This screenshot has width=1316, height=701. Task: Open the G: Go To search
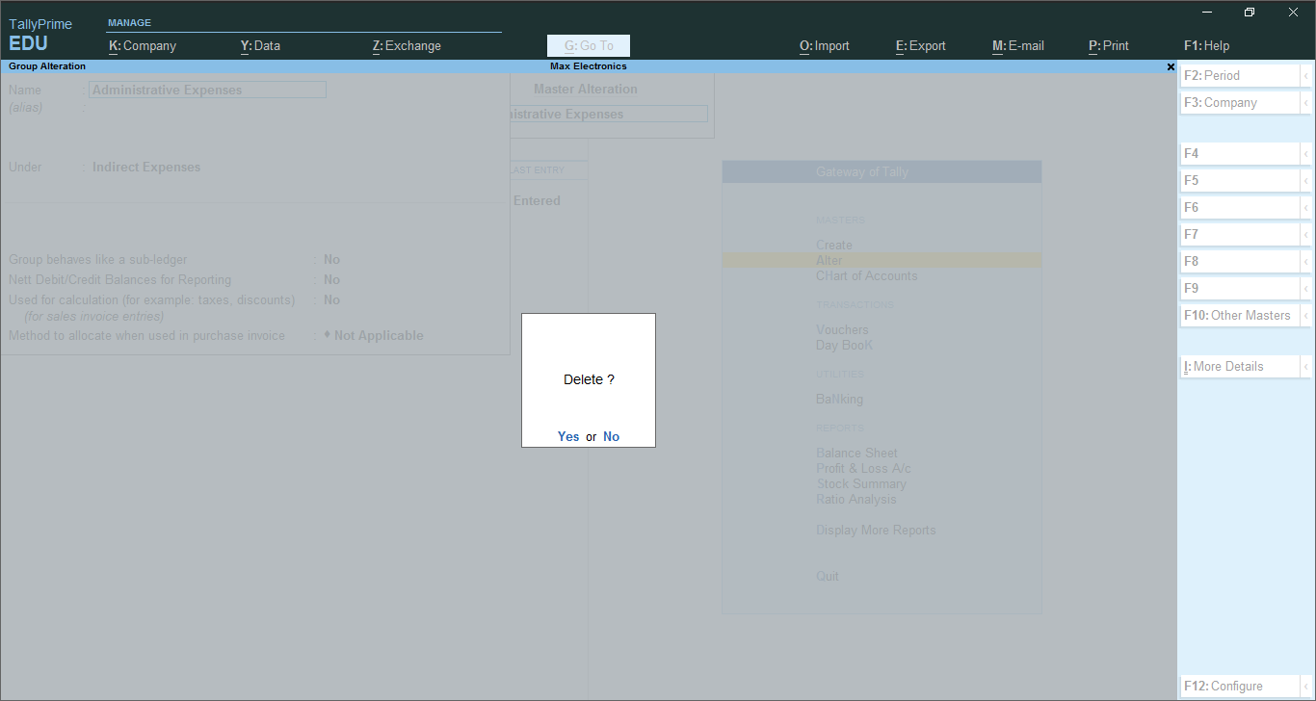pyautogui.click(x=589, y=45)
